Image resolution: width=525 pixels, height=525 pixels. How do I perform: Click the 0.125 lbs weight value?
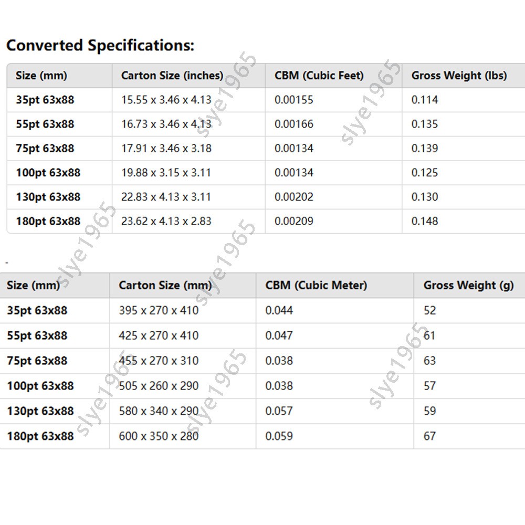click(425, 172)
